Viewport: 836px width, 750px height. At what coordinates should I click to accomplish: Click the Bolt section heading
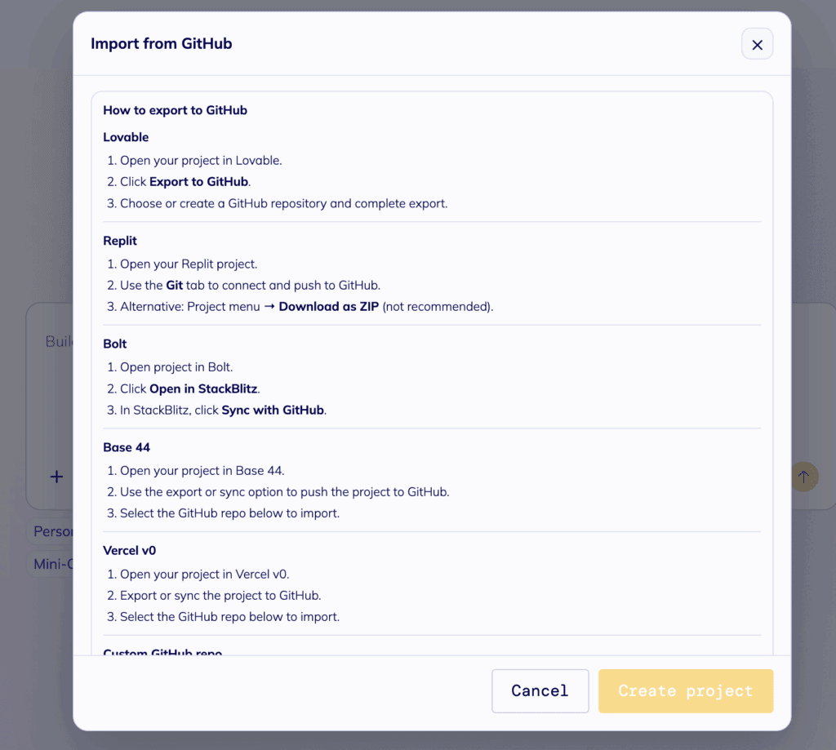[x=115, y=344]
